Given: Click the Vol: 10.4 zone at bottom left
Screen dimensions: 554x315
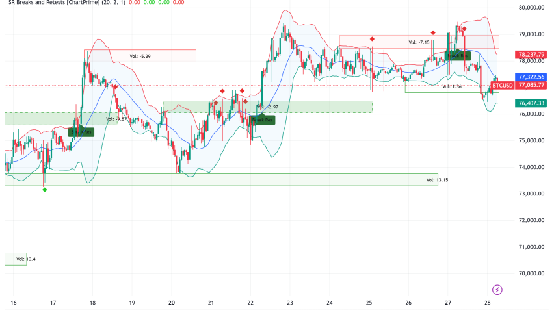Looking at the screenshot, I should pyautogui.click(x=16, y=258).
